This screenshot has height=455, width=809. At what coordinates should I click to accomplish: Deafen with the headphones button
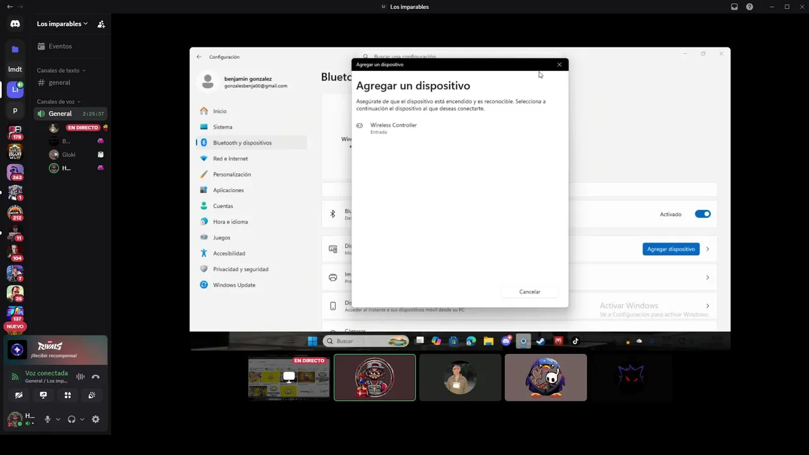(x=71, y=419)
